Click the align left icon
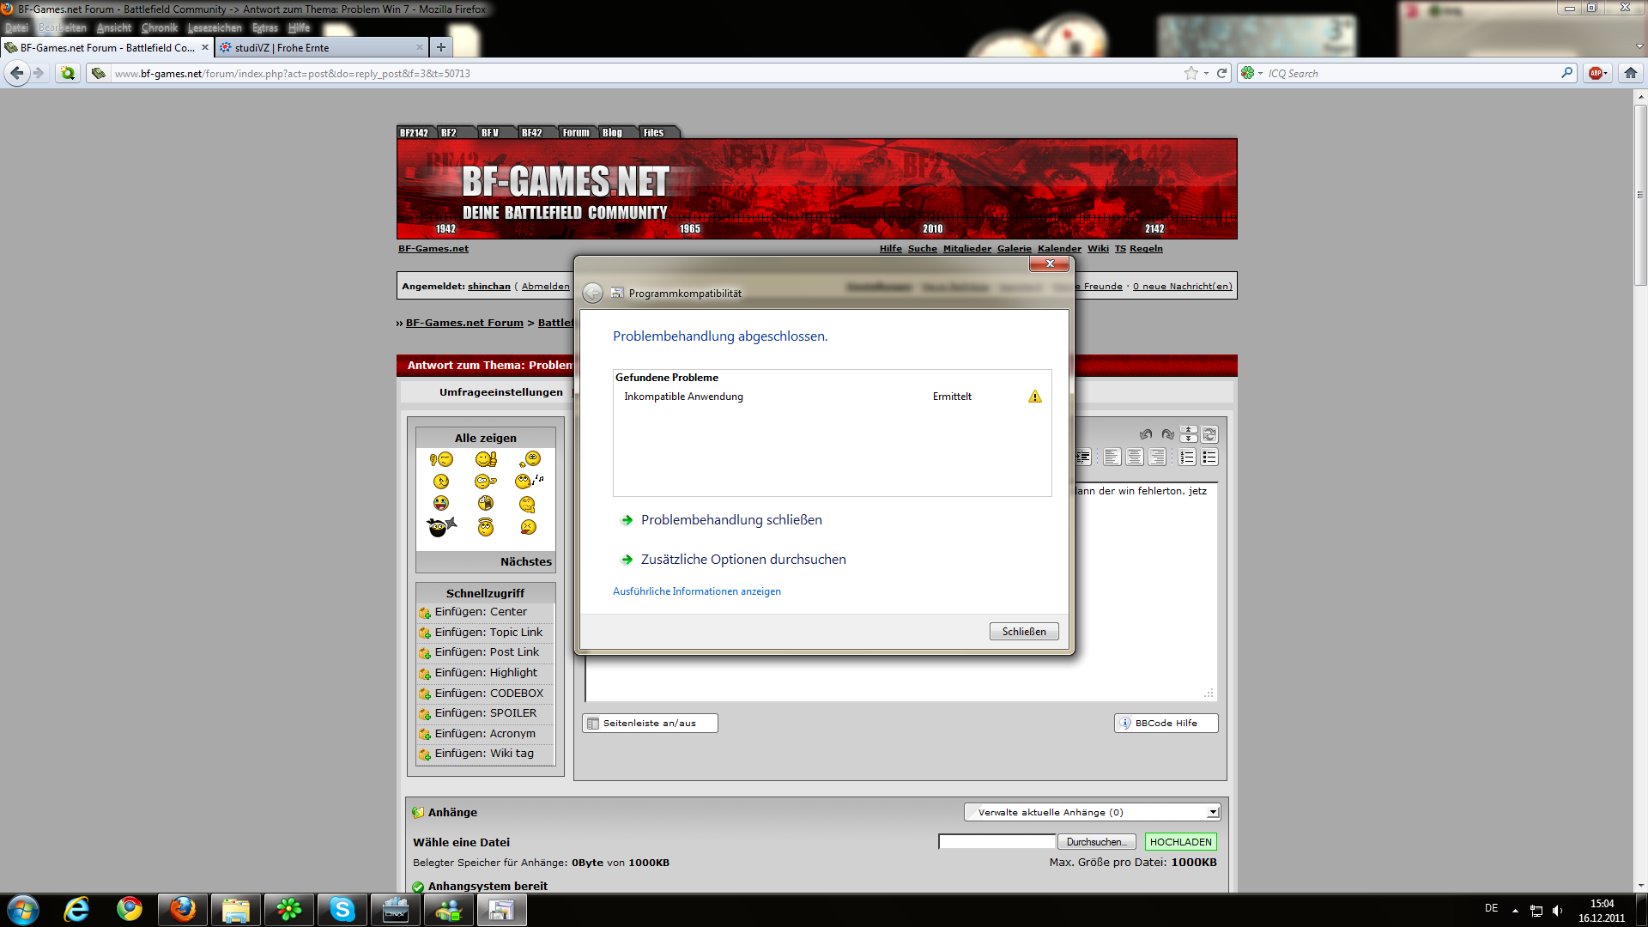This screenshot has width=1648, height=927. pyautogui.click(x=1112, y=457)
